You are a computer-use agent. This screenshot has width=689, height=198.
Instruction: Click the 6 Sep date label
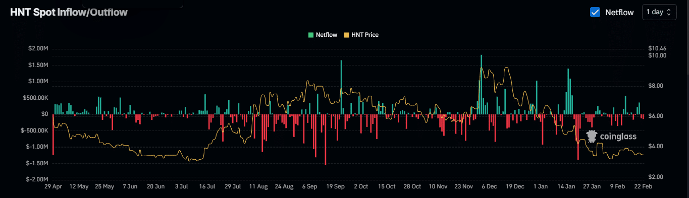pos(310,186)
